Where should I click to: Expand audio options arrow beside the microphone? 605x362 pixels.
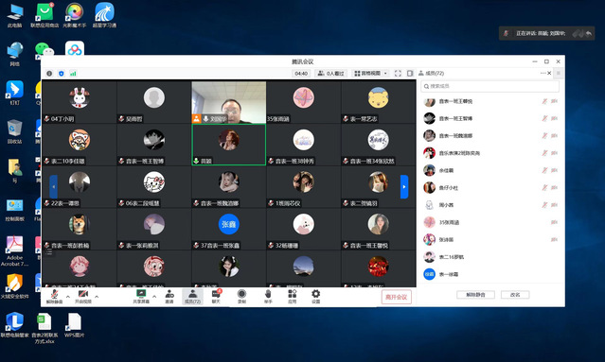[68, 297]
